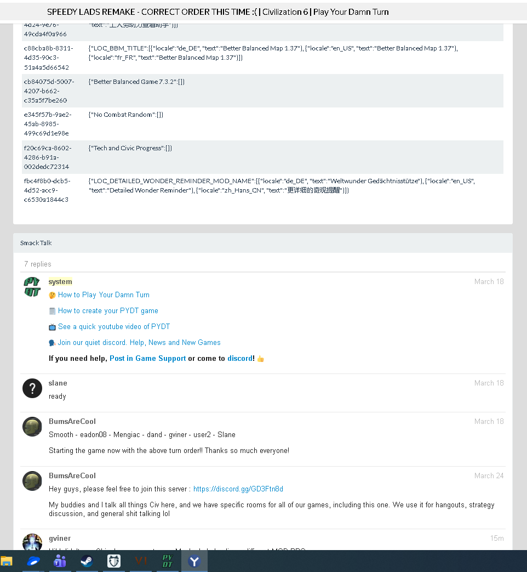This screenshot has width=527, height=572.
Task: Click slane's question mark avatar
Action: (32, 388)
